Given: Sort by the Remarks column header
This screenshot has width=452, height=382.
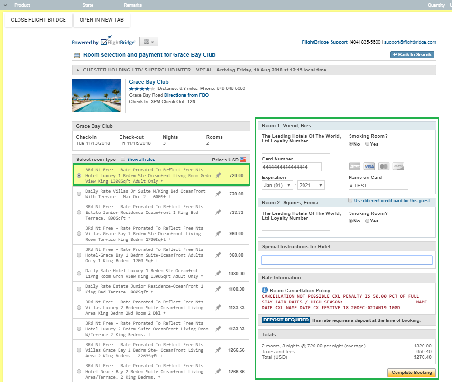Looking at the screenshot, I should (x=133, y=5).
